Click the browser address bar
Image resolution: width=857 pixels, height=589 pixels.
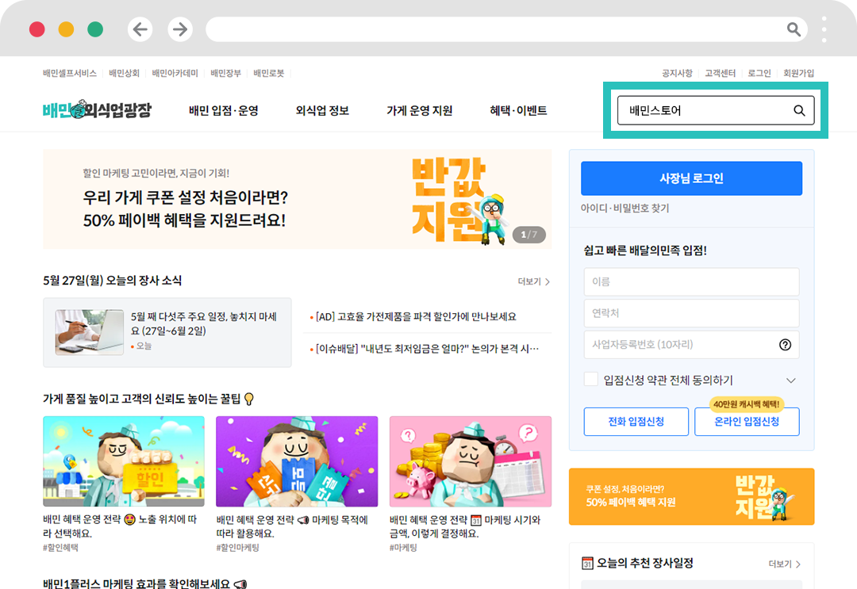tap(506, 29)
